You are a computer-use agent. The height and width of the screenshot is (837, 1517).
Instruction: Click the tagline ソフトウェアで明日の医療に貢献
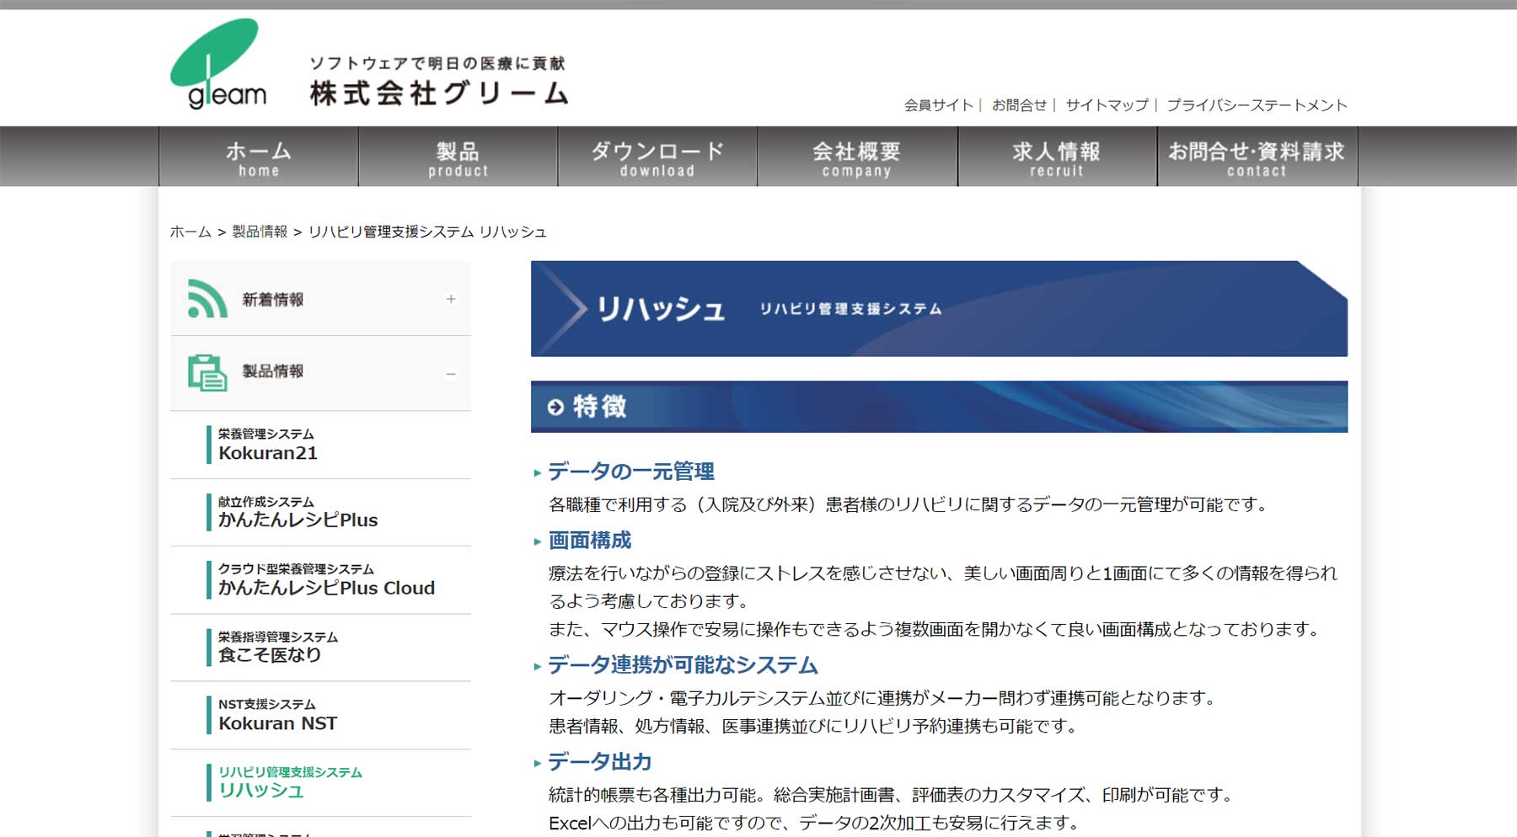click(437, 63)
